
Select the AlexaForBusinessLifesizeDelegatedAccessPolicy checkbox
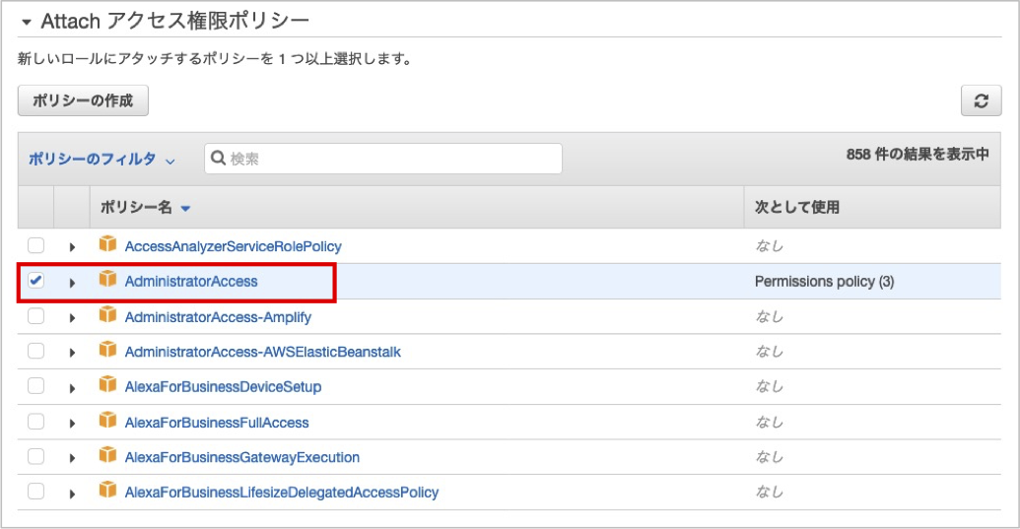(x=35, y=492)
